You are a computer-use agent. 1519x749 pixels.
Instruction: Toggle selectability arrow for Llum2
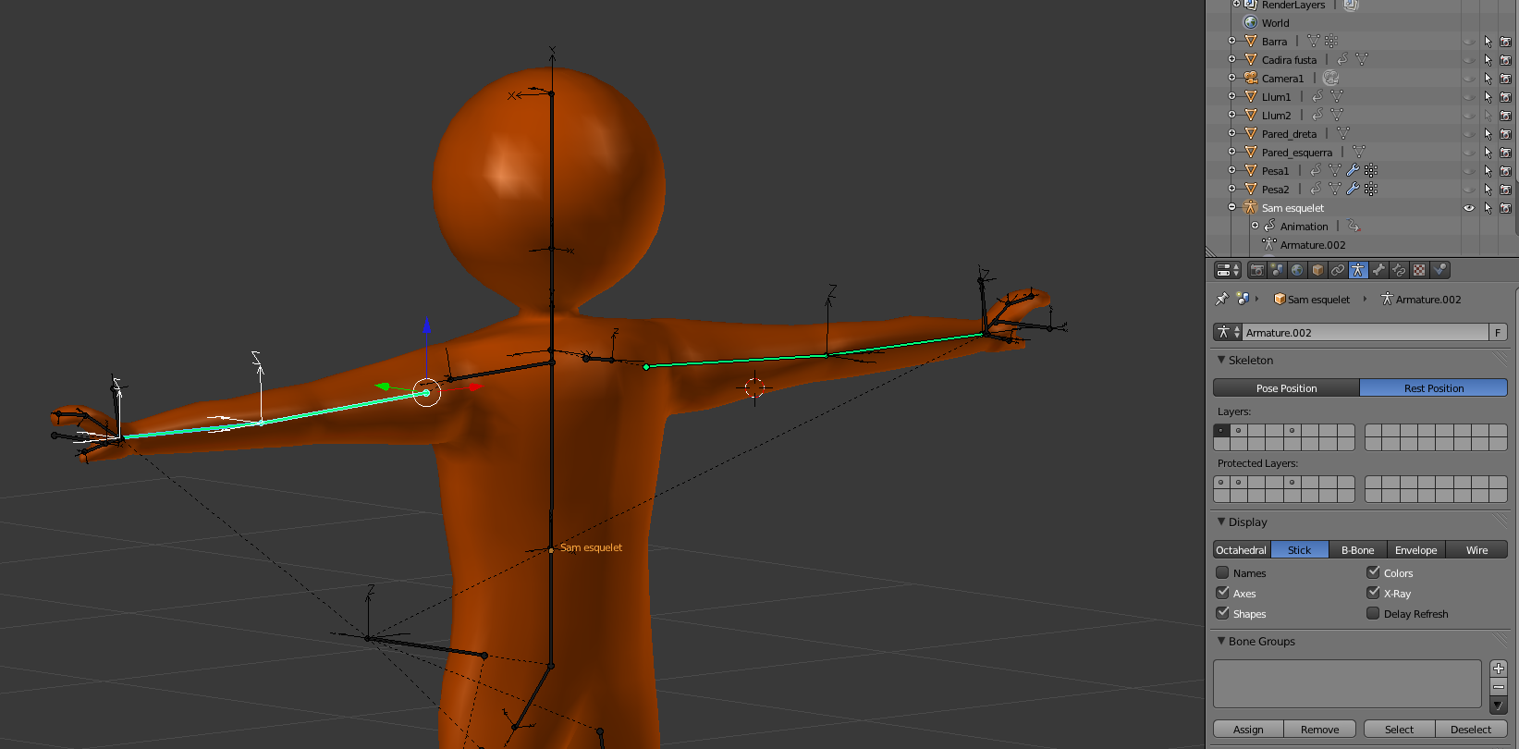tap(1488, 116)
